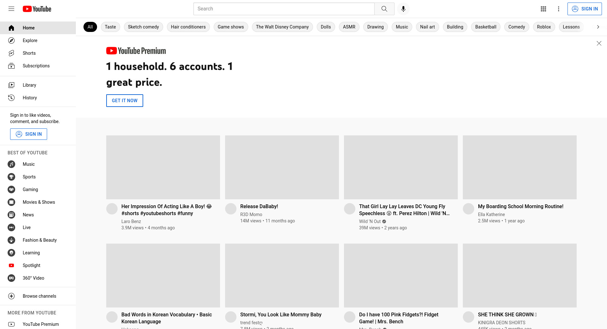
Task: Click the 360° Video icon
Action: (11, 278)
